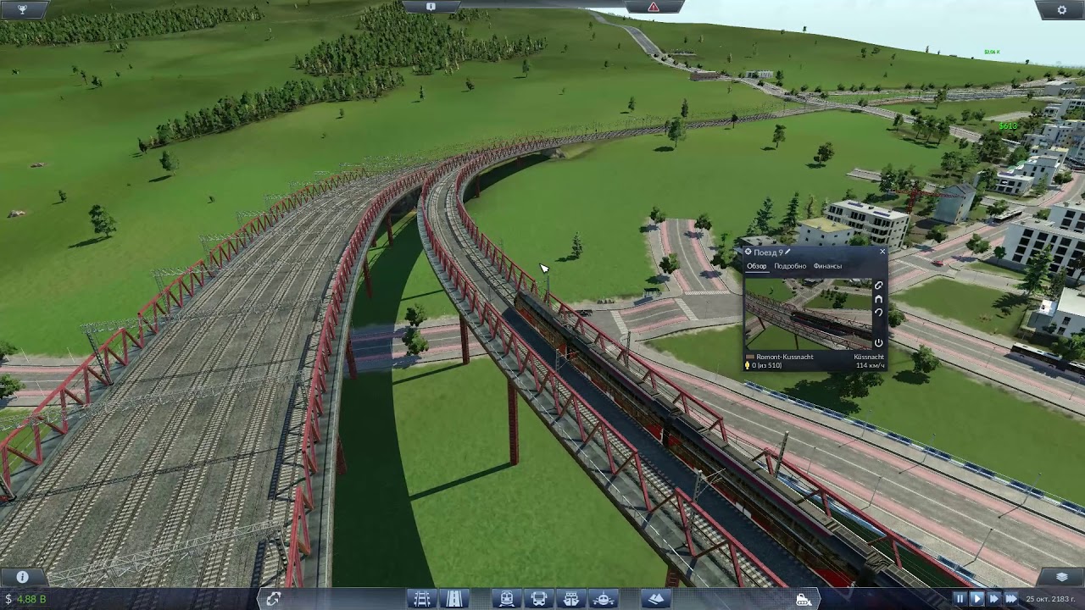This screenshot has width=1085, height=610.
Task: Click the chain link icon in train window
Action: tap(878, 286)
